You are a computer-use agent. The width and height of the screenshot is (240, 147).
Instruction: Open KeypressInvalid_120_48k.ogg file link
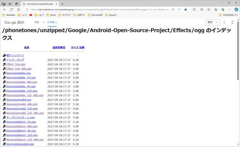pyautogui.click(x=25, y=113)
